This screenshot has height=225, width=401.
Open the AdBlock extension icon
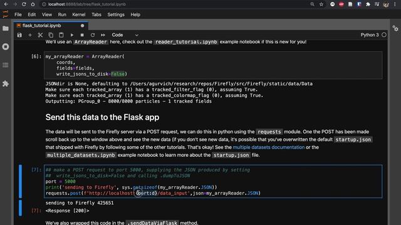[341, 4]
